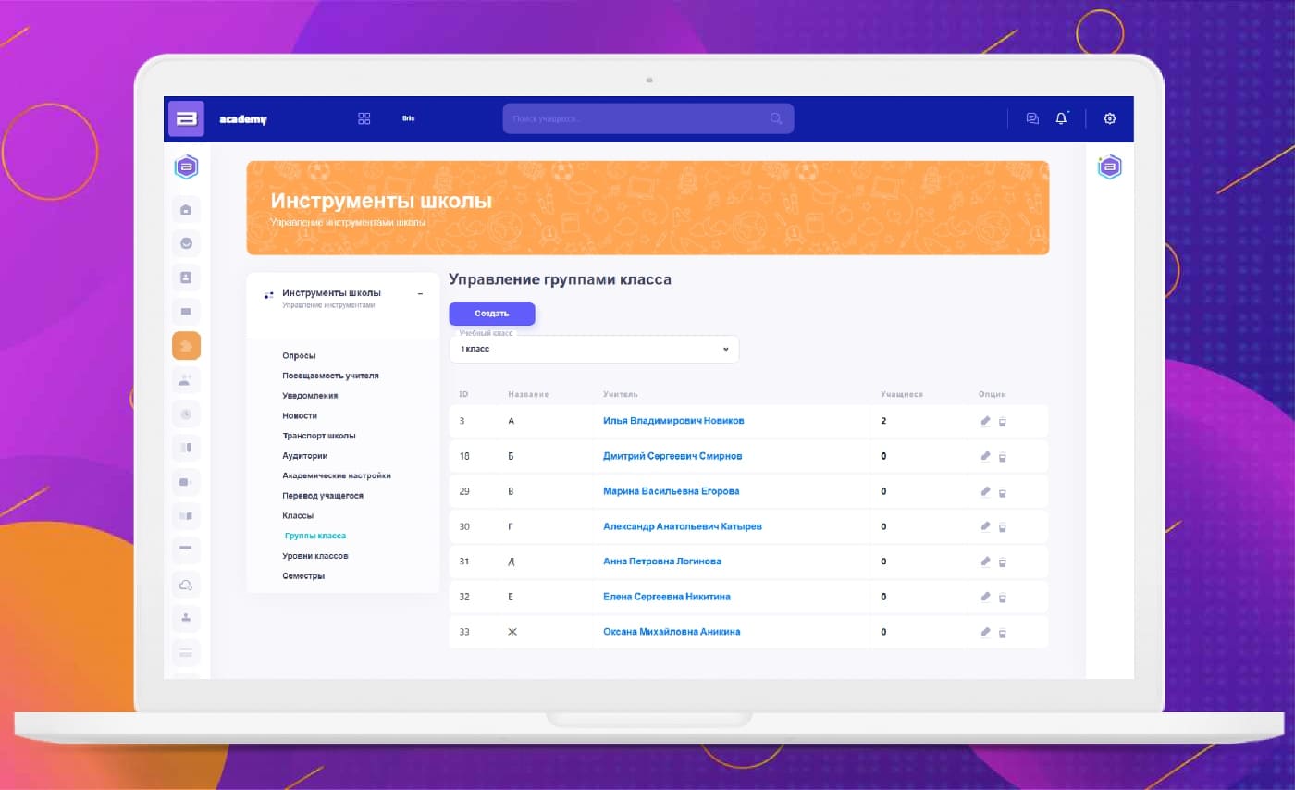Open teacher Марина Васильевна Егорова link

click(x=671, y=491)
